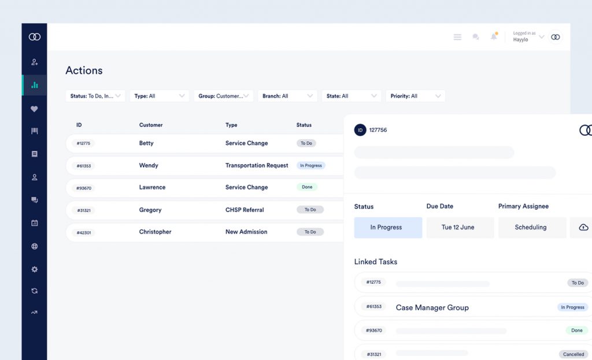
Task: Click customer name Gregory
Action: coord(150,210)
